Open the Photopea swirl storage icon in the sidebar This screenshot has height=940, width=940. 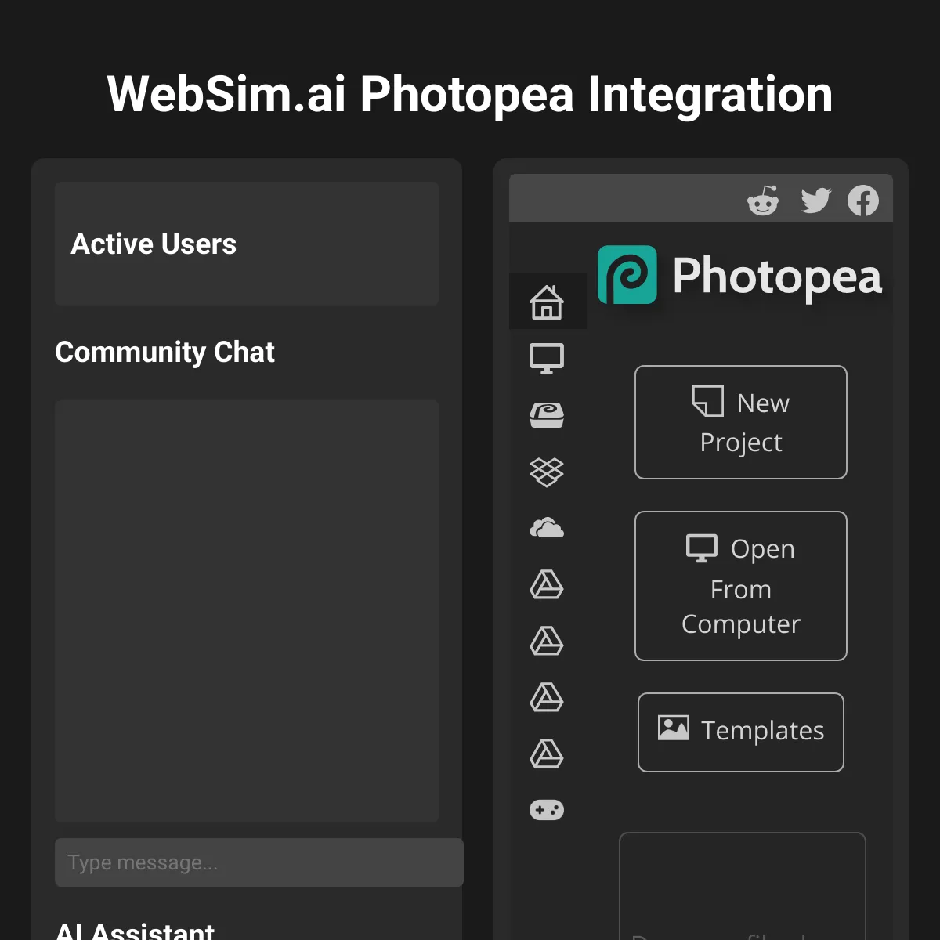point(548,414)
